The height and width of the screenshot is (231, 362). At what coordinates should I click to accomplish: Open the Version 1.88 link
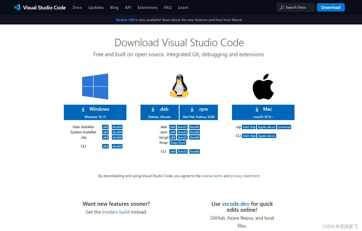click(x=125, y=20)
